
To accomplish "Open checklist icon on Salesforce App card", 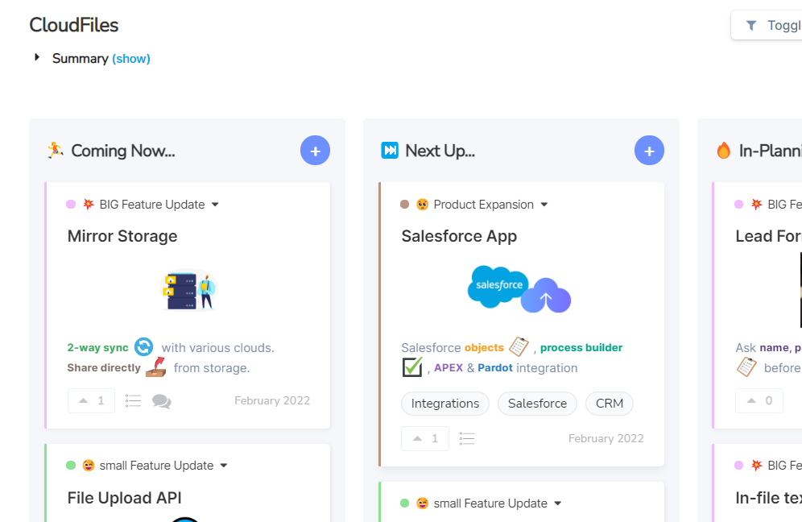I will pyautogui.click(x=467, y=439).
